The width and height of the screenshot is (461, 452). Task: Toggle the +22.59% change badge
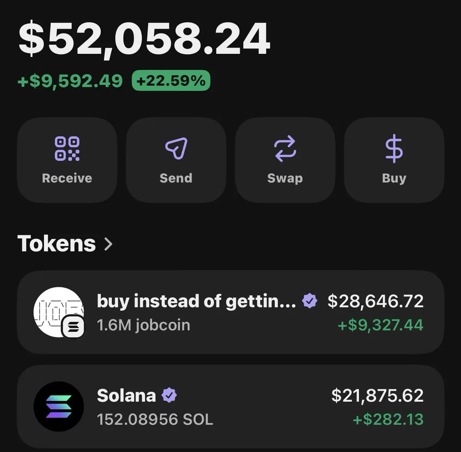[171, 81]
